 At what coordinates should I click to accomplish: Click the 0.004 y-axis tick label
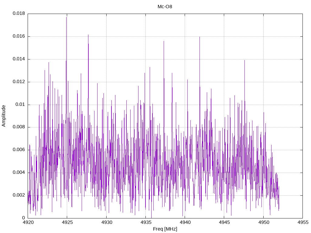coord(19,172)
